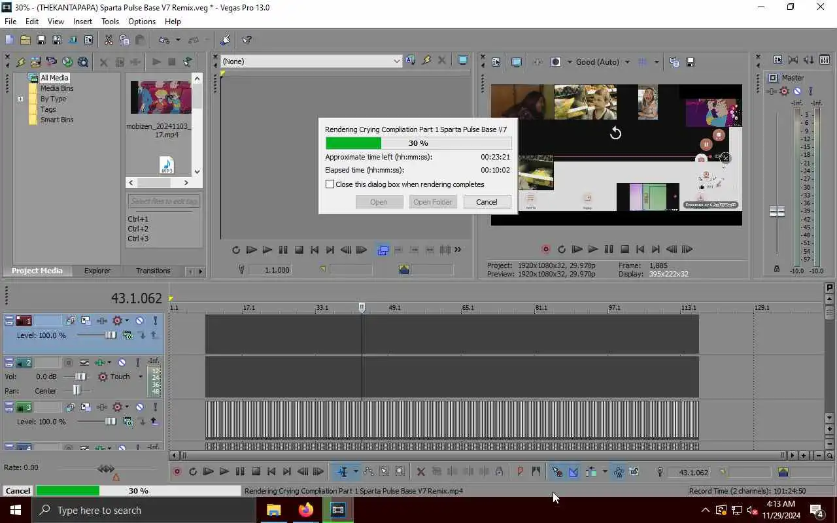The height and width of the screenshot is (523, 837).
Task: Click the New Project icon in main toolbar
Action: [9, 40]
